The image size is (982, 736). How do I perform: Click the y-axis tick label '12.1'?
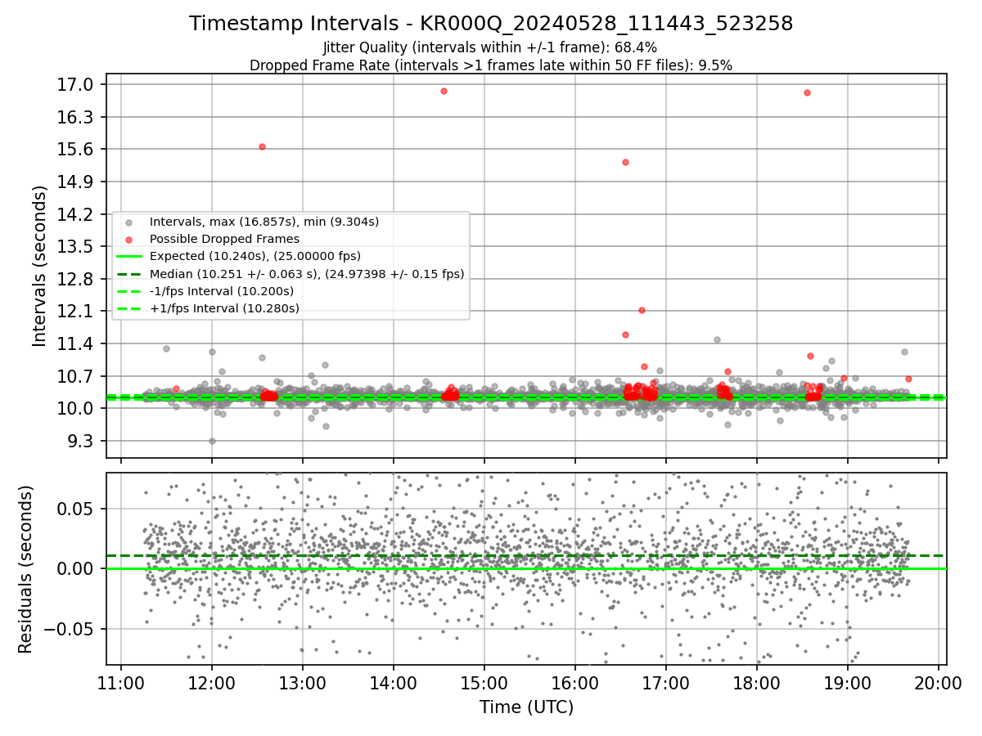pyautogui.click(x=76, y=312)
